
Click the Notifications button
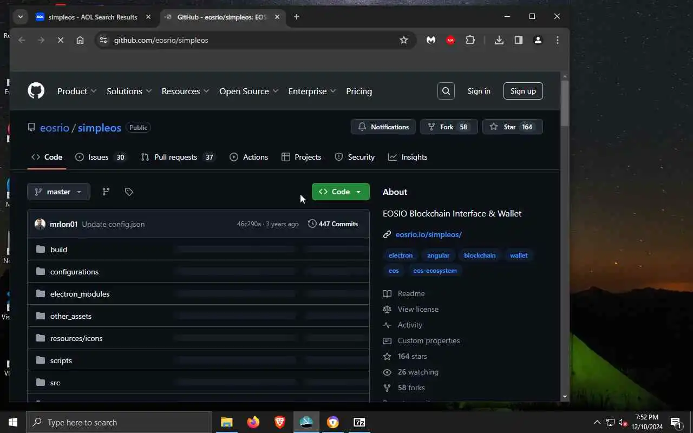click(x=383, y=127)
